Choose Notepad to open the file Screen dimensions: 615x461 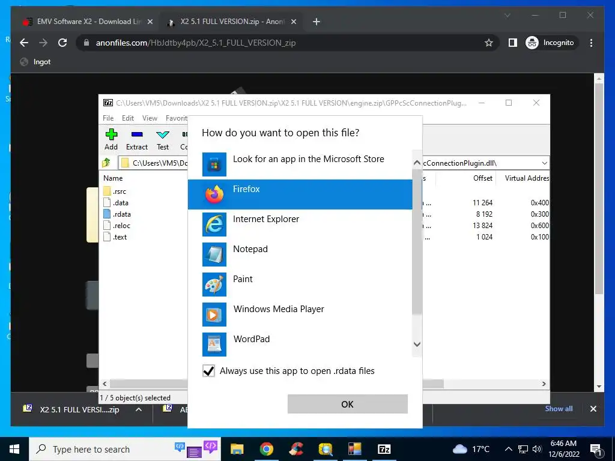click(300, 255)
